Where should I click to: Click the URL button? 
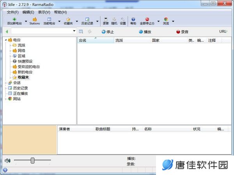click(x=223, y=32)
